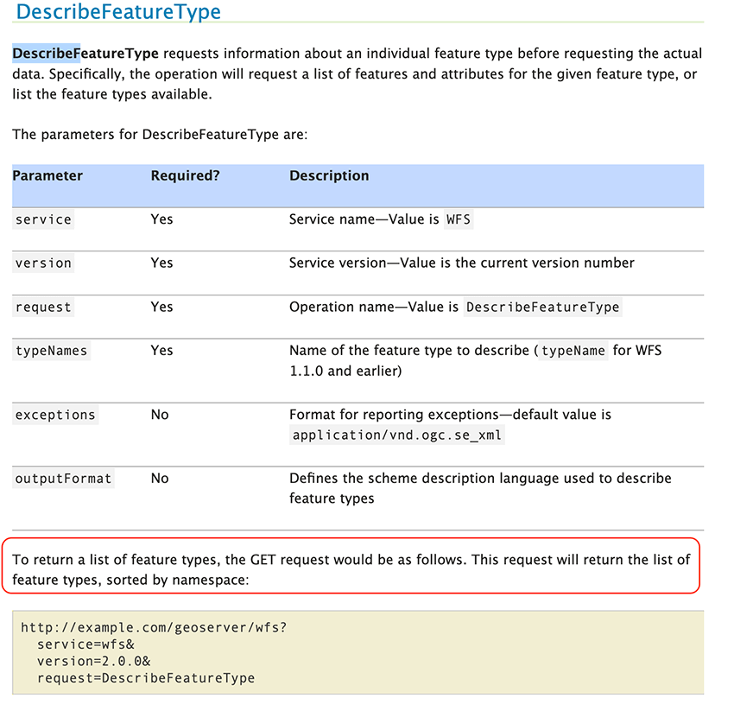The width and height of the screenshot is (734, 711).
Task: Click the outputFormat parameter code label
Action: pyautogui.click(x=61, y=479)
